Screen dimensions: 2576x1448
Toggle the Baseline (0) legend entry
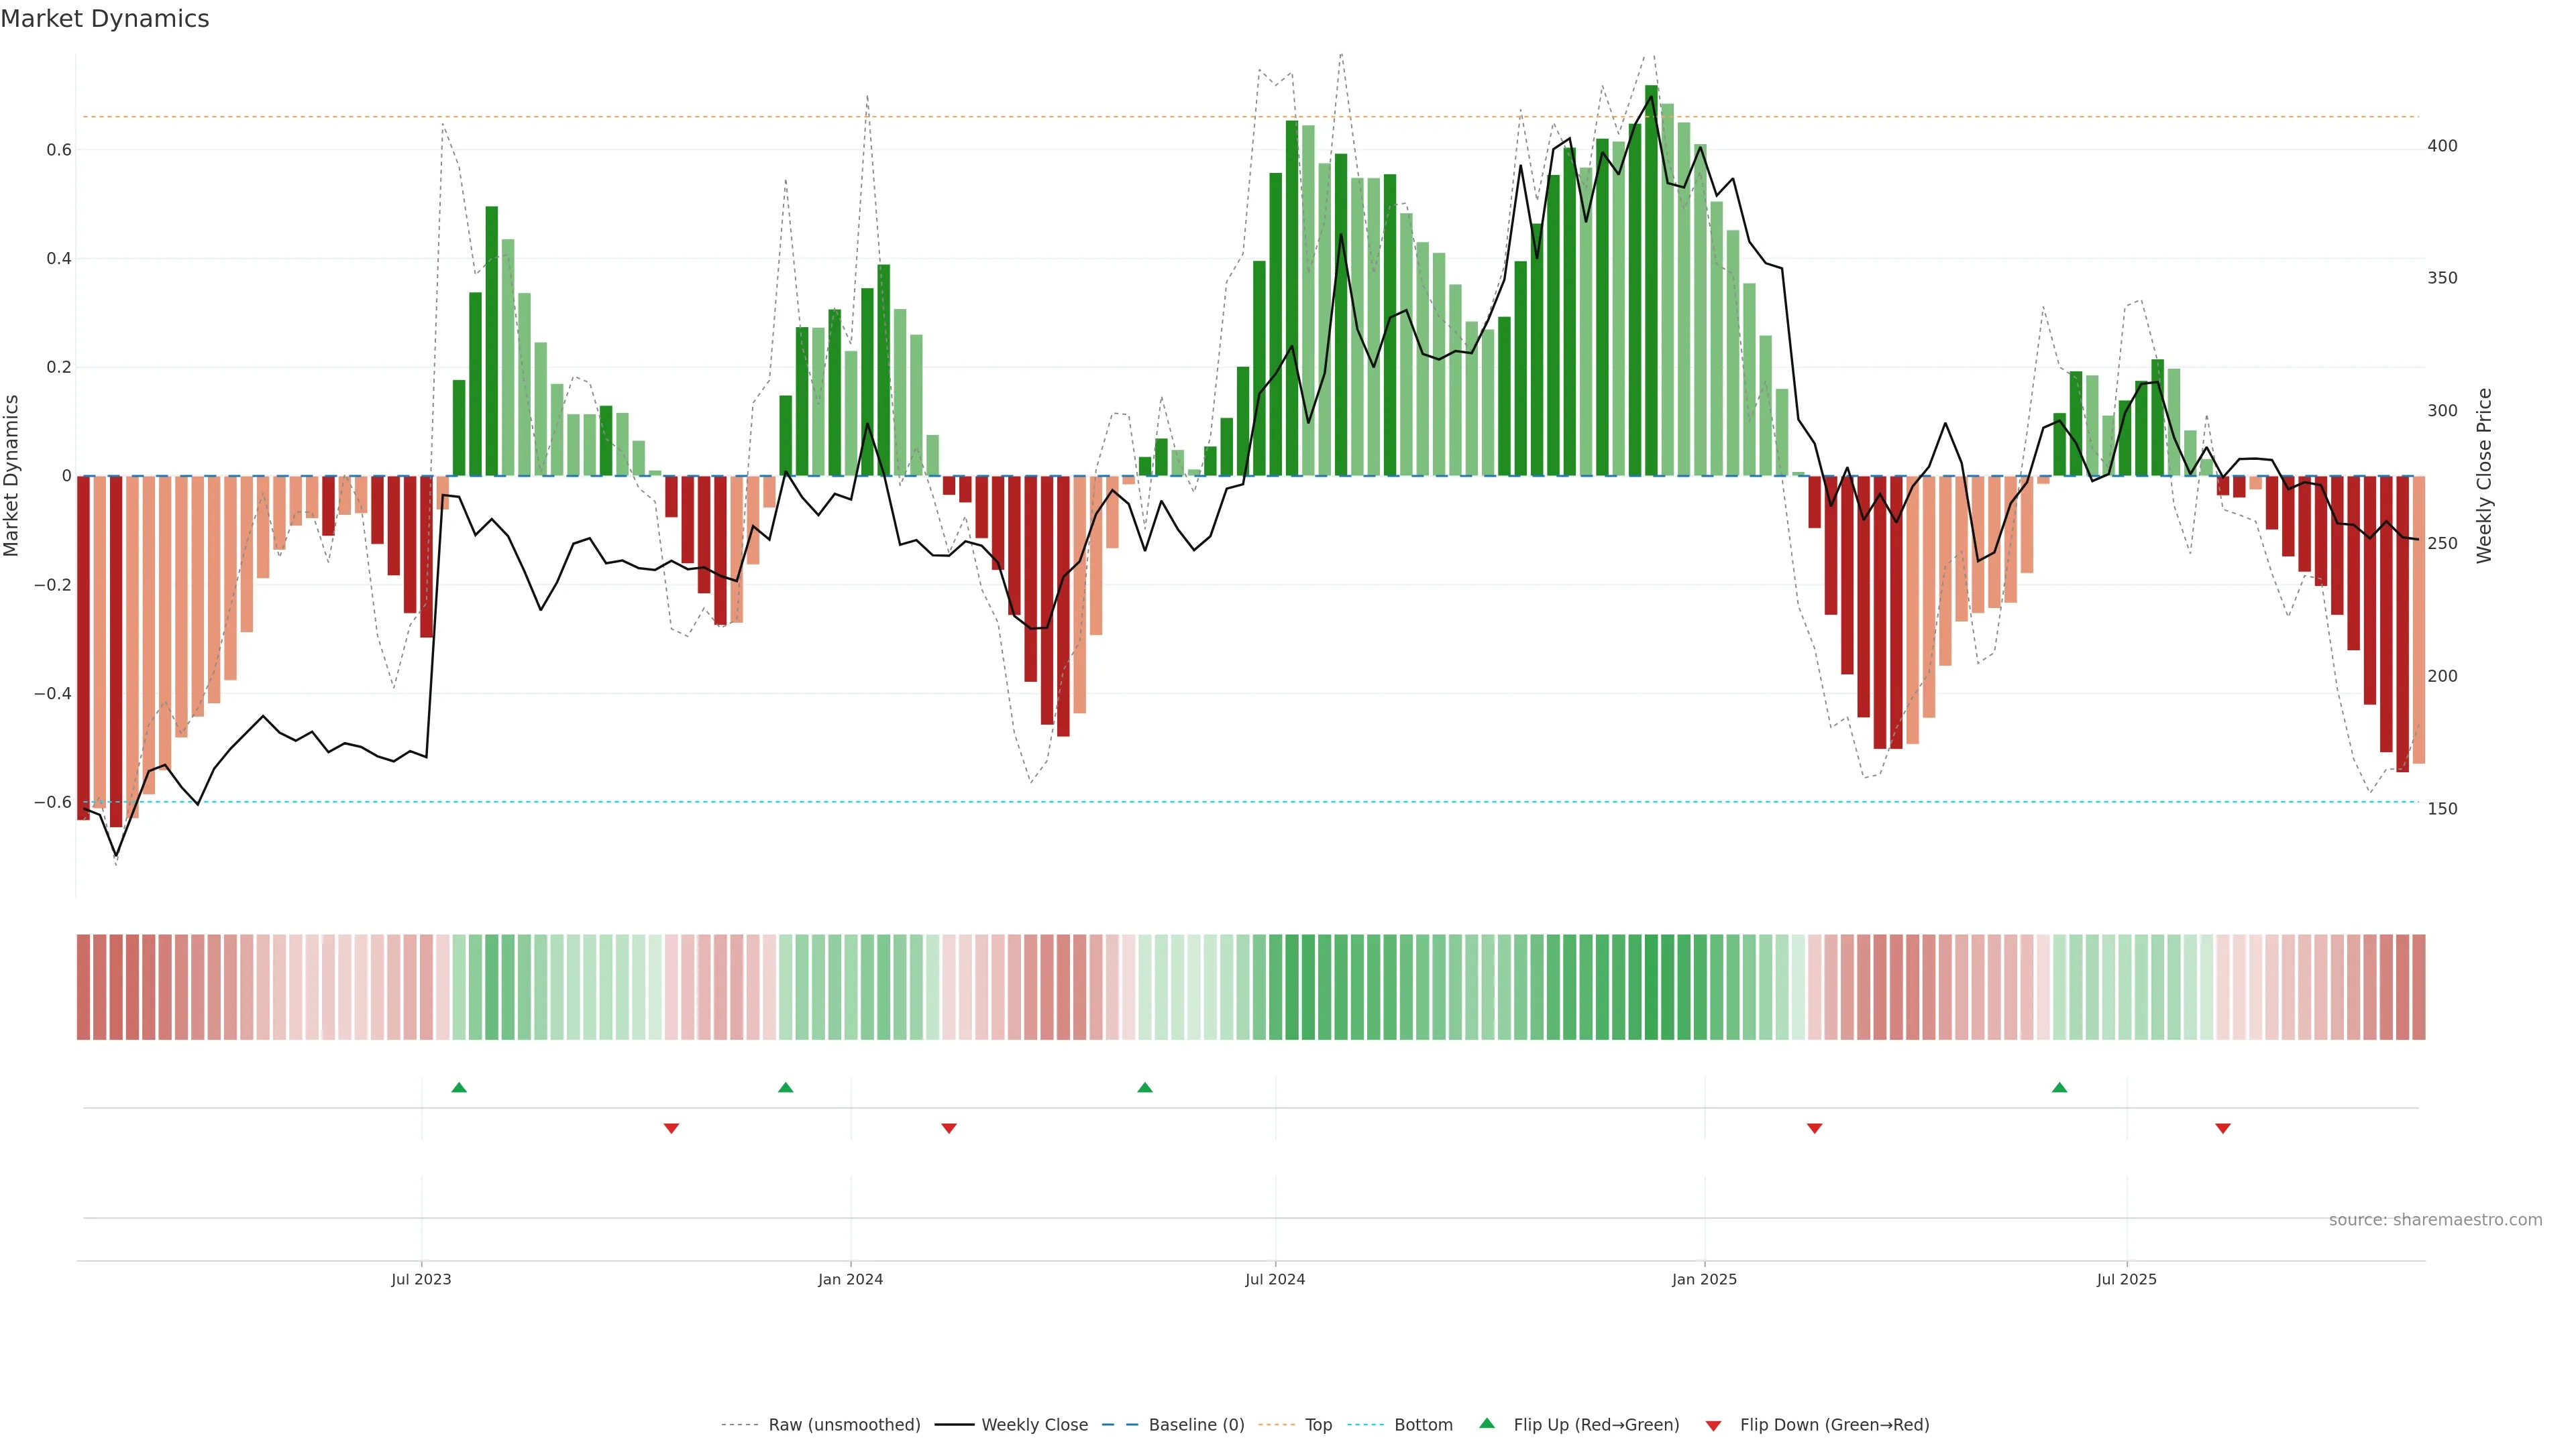(x=1196, y=1425)
